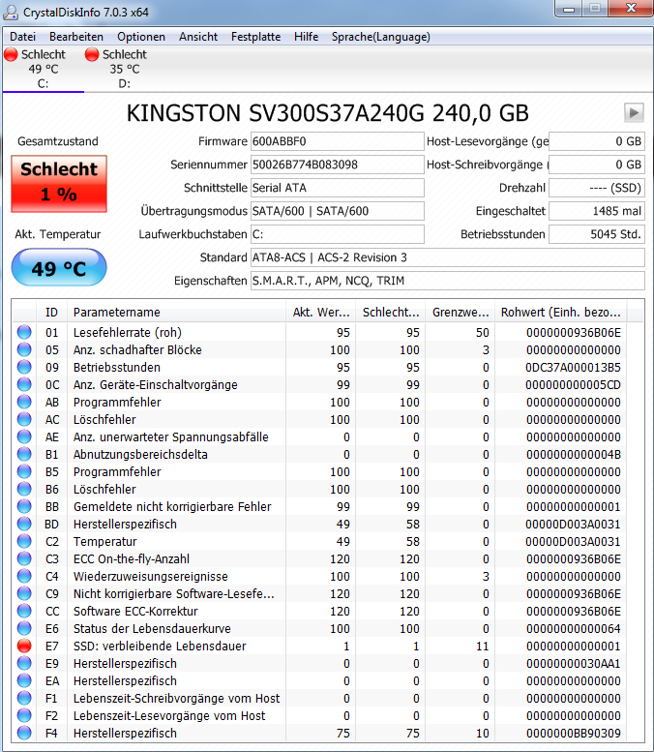The image size is (654, 752).
Task: Click the CrystalDiskInfo title bar app icon
Action: pyautogui.click(x=11, y=12)
